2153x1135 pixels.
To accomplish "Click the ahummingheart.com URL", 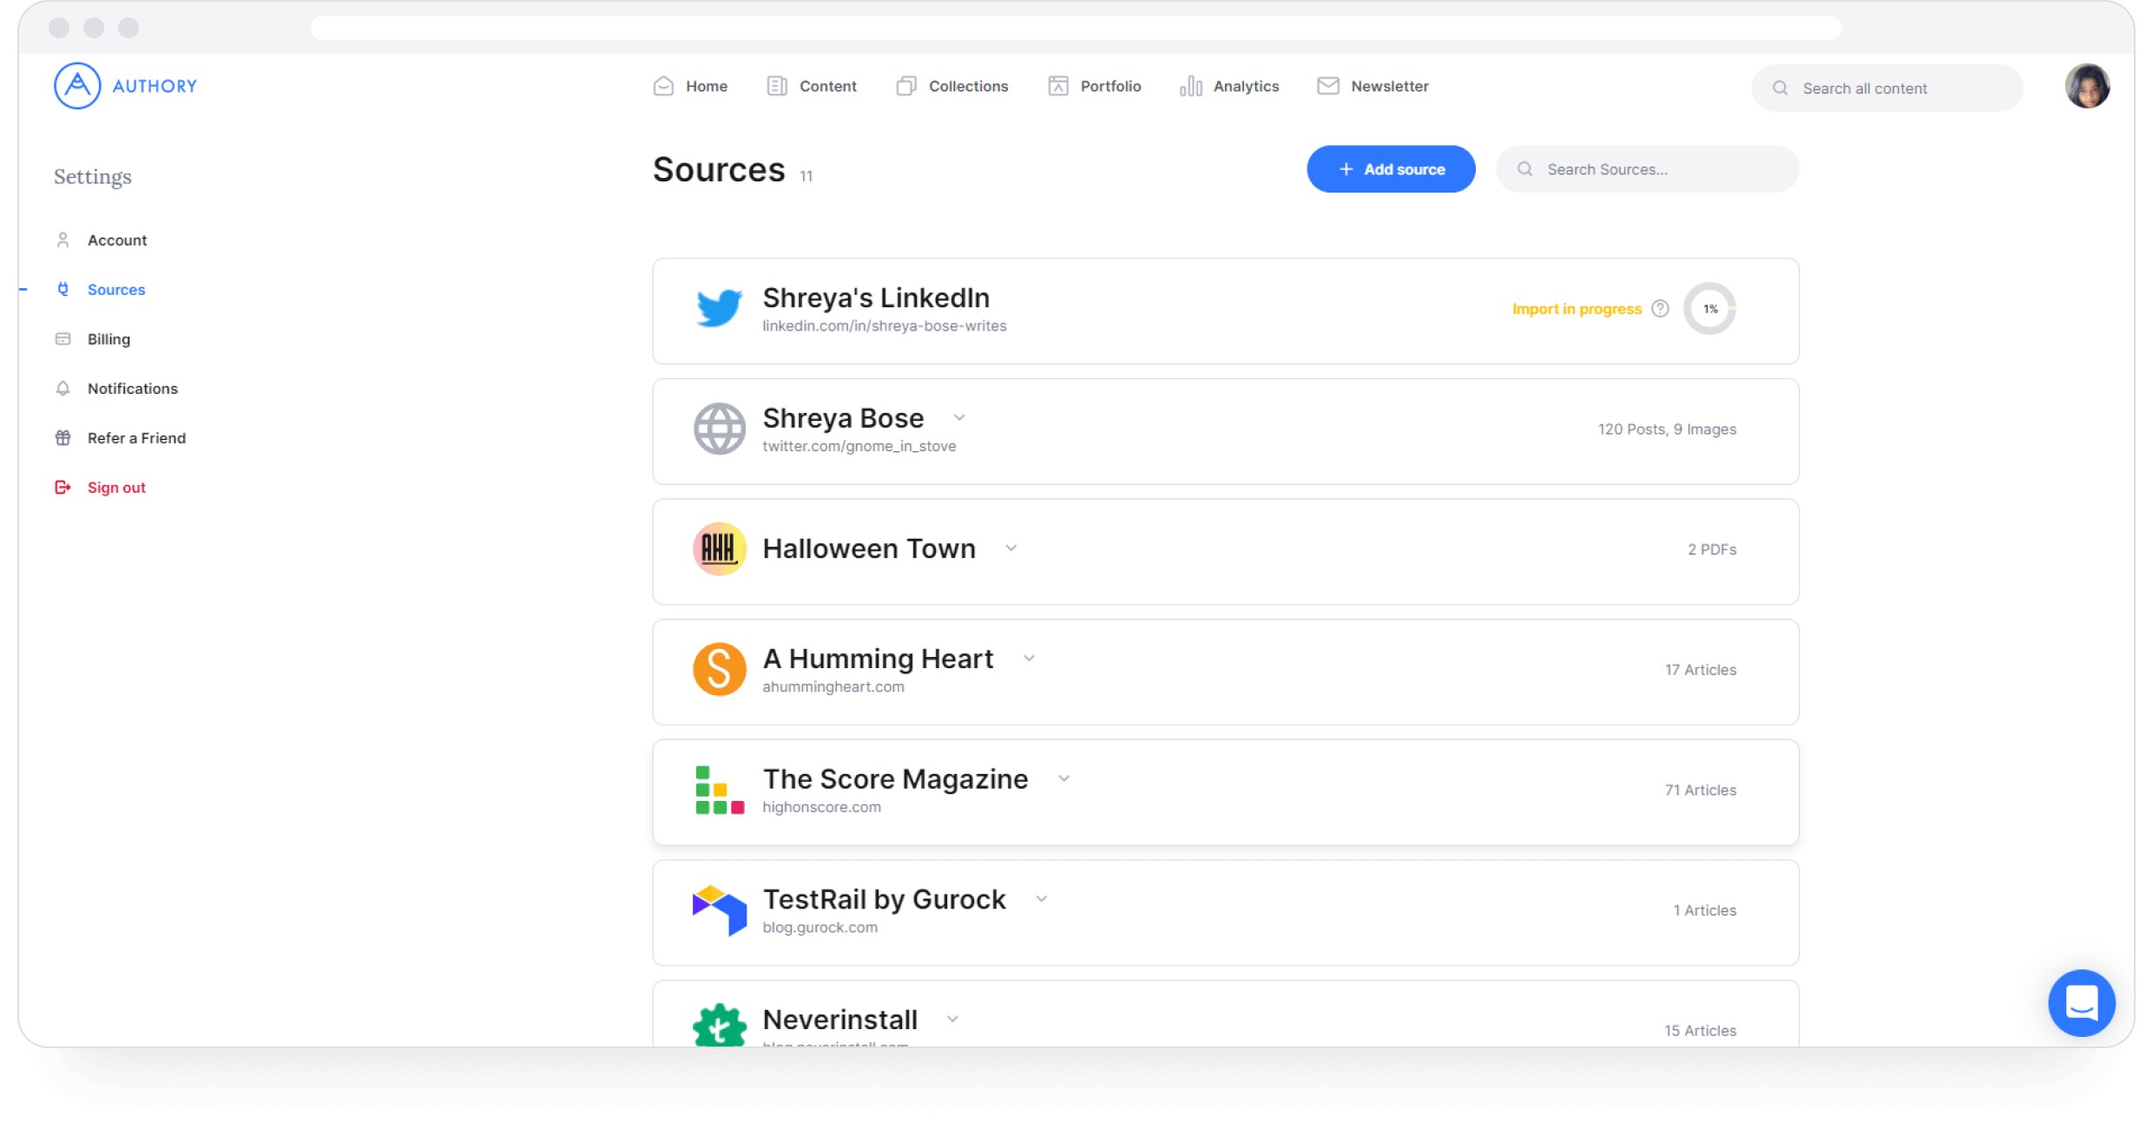I will click(833, 687).
